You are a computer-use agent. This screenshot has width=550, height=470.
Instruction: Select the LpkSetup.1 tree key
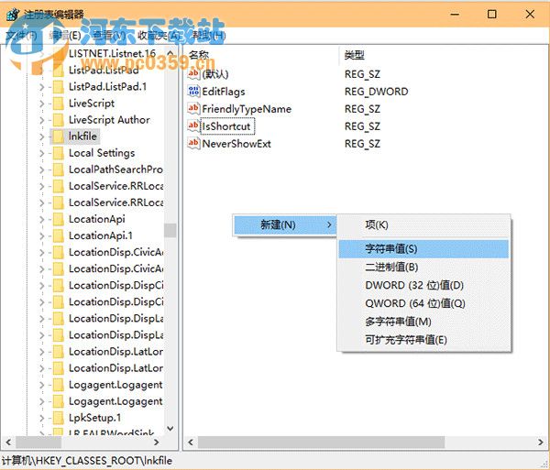click(x=94, y=418)
